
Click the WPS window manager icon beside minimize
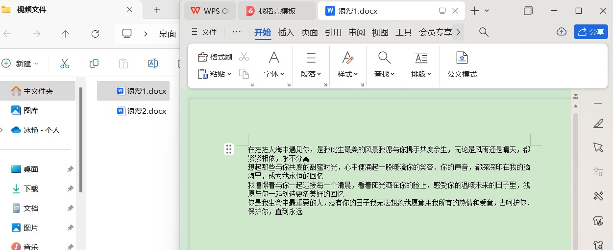click(x=528, y=11)
